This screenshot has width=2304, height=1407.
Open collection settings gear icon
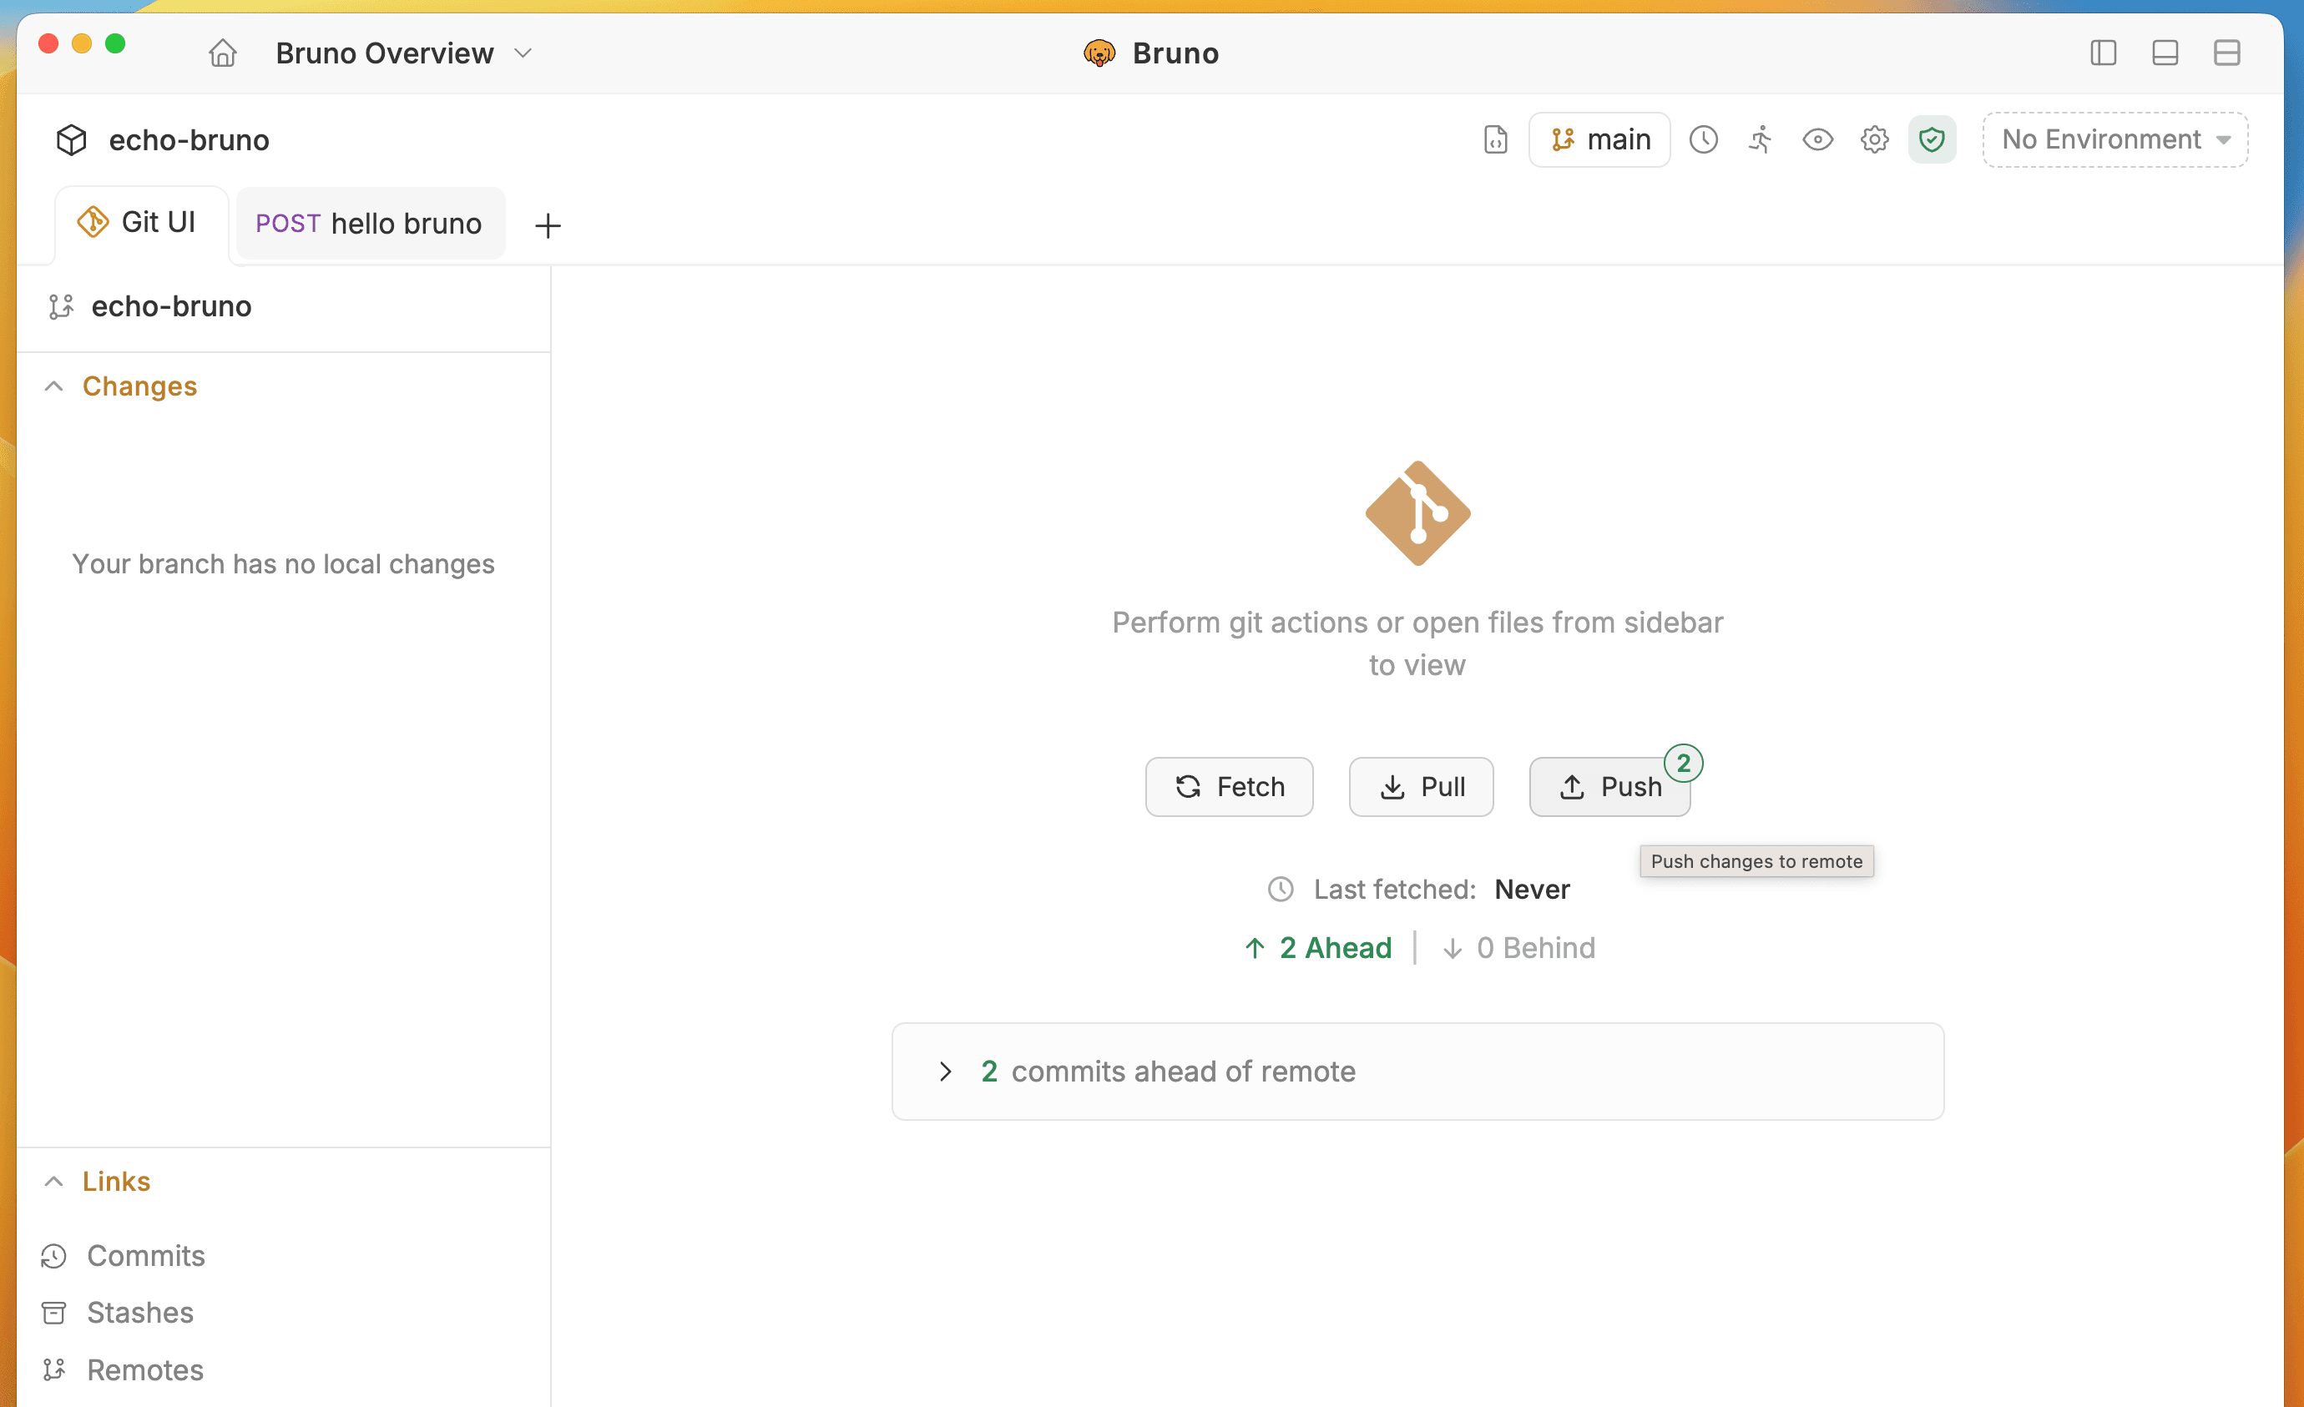coord(1874,140)
